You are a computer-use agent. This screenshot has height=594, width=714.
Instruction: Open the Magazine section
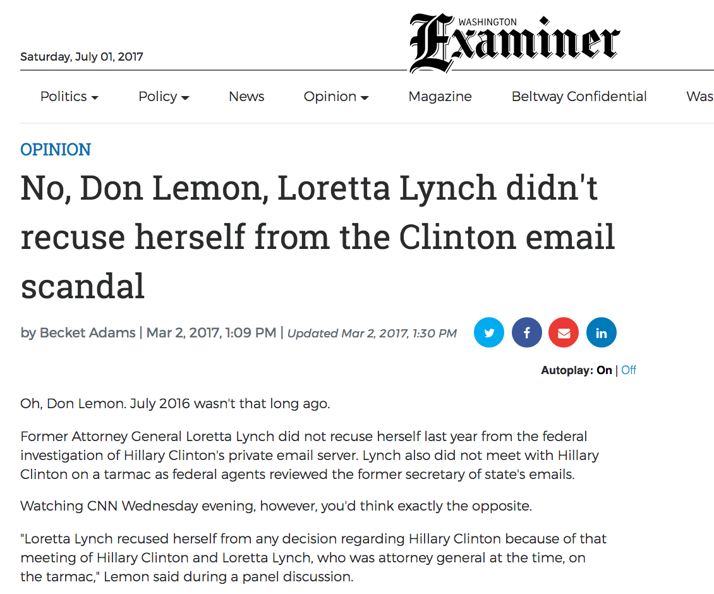440,97
